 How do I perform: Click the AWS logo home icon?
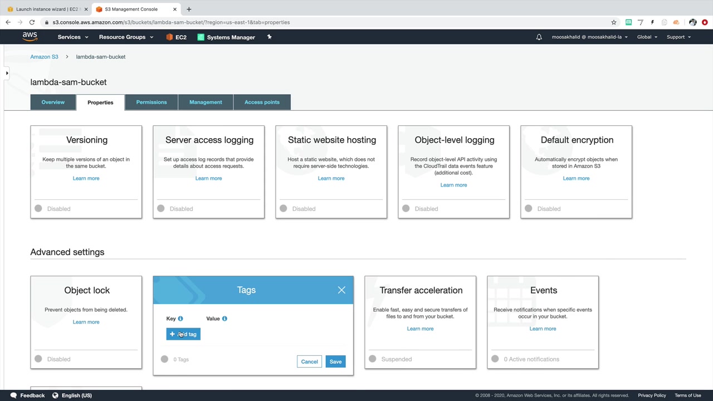tap(30, 37)
